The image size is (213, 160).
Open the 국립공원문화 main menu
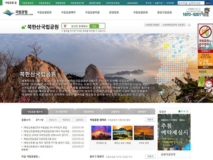(140, 12)
